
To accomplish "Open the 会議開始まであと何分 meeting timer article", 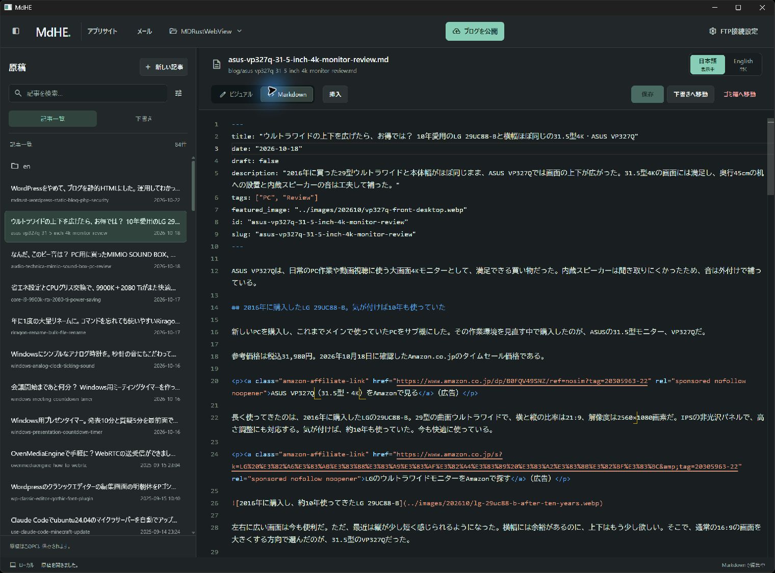I will coord(95,392).
